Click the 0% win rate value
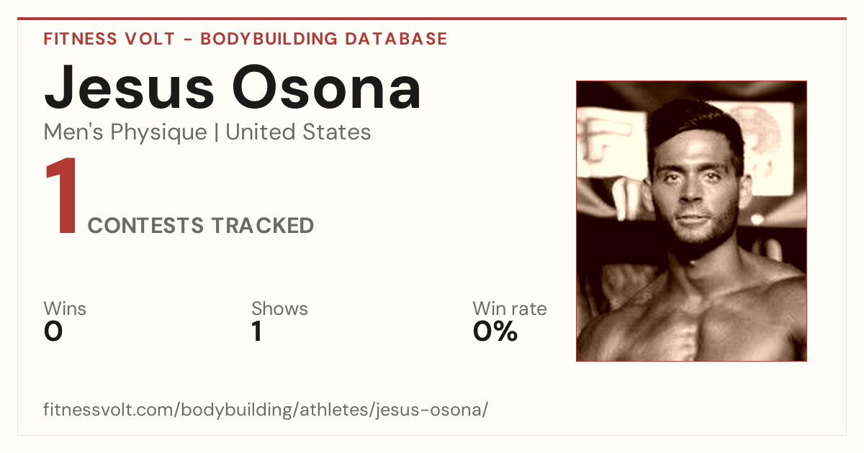864x453 pixels. point(495,331)
